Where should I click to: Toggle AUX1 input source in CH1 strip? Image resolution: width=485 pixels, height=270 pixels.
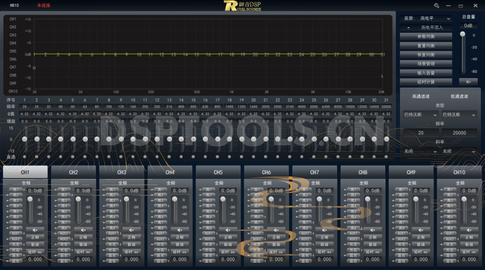[x=16, y=234]
